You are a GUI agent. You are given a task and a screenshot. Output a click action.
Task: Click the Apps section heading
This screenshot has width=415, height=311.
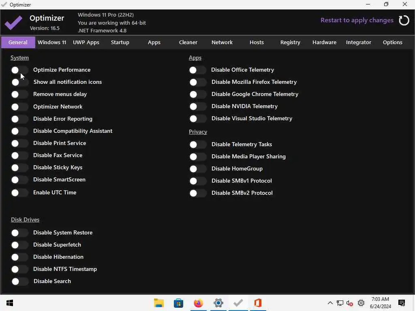coord(195,58)
